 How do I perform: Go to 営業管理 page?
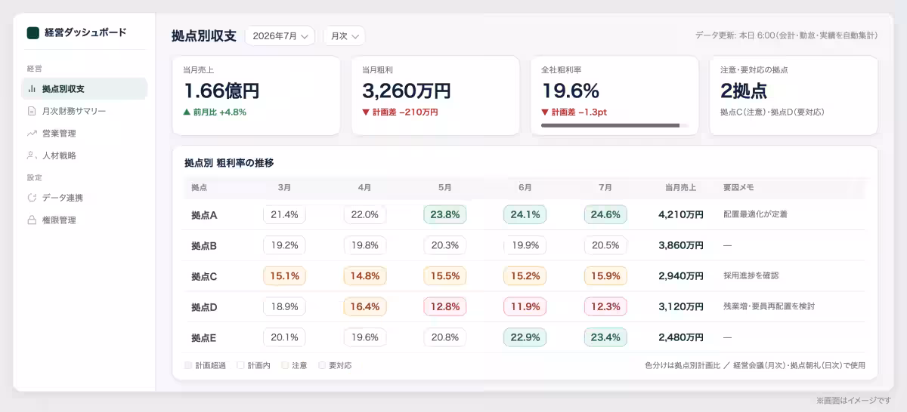click(84, 134)
